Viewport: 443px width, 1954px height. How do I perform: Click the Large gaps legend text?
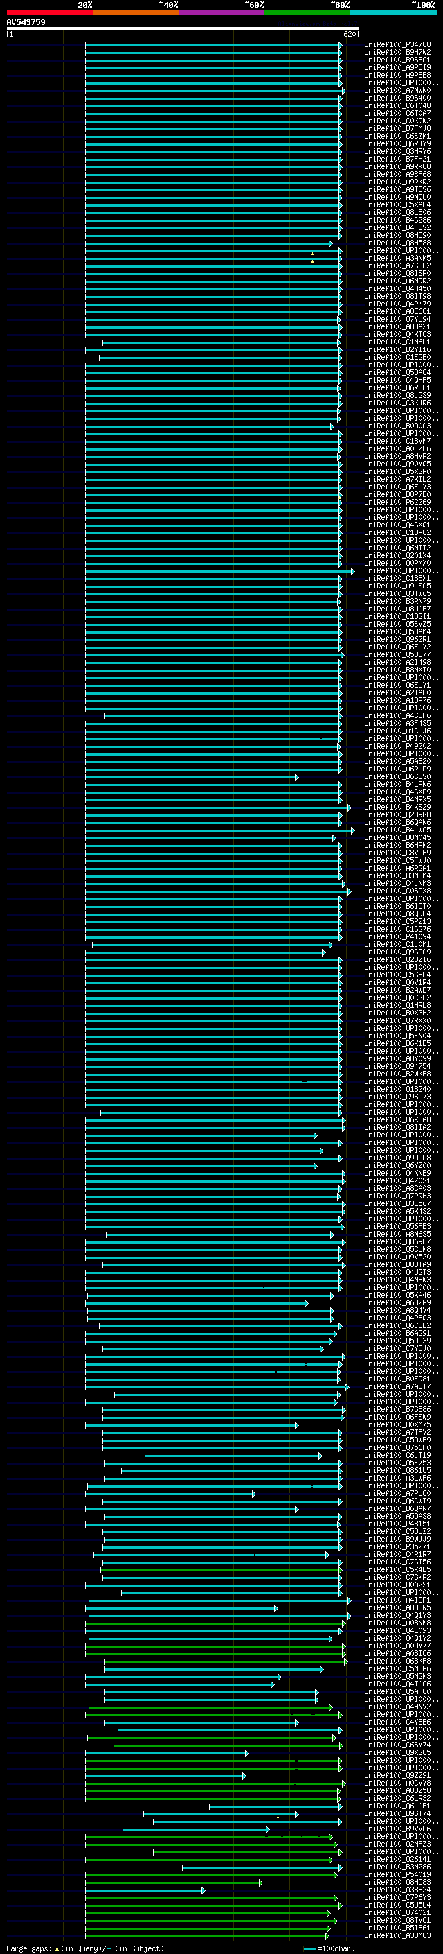(x=86, y=1948)
